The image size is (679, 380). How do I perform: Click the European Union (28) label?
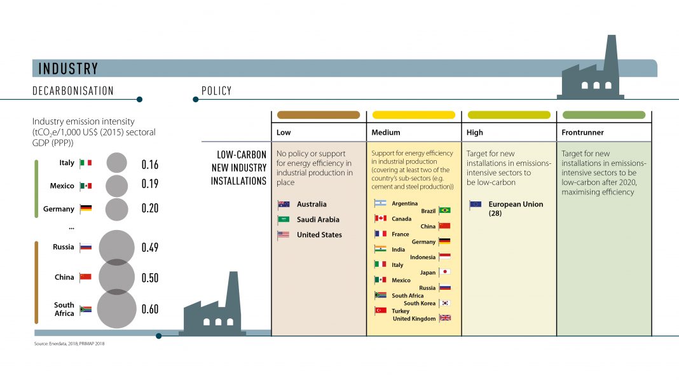(x=507, y=209)
